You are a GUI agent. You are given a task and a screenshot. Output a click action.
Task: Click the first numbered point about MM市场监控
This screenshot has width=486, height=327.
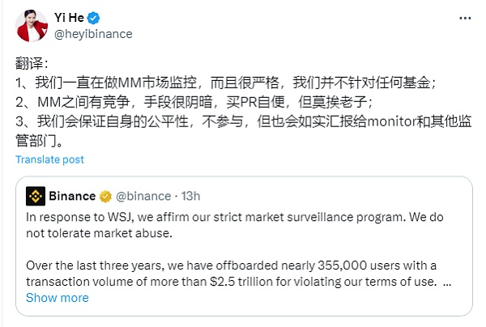click(227, 82)
